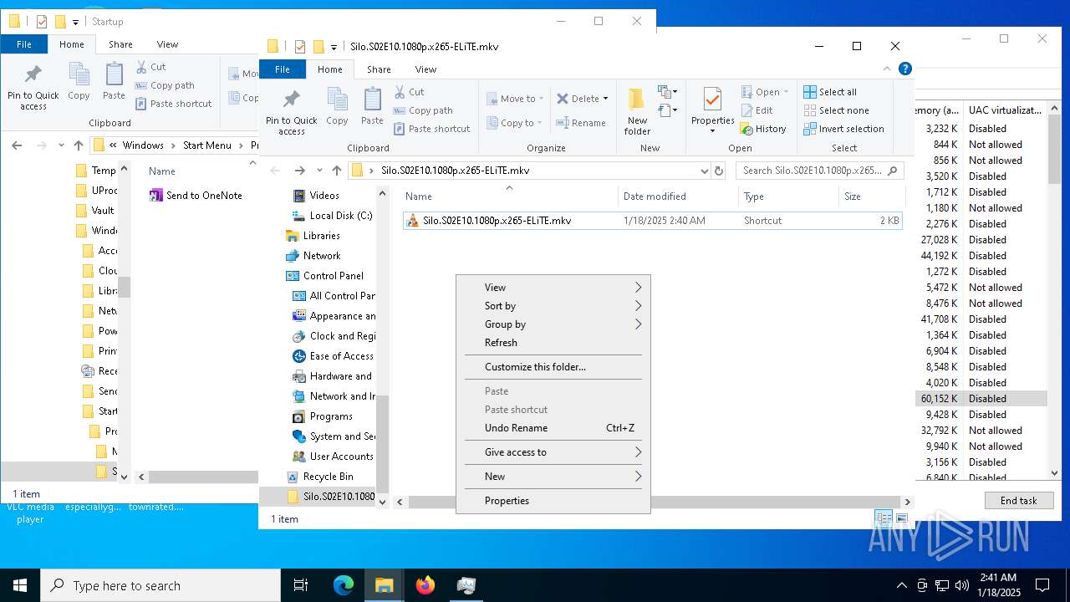This screenshot has height=602, width=1070.
Task: Click Edit in ribbon Open group
Action: coord(757,110)
